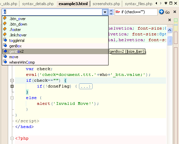Close the inner panel with the X

tap(169, 20)
